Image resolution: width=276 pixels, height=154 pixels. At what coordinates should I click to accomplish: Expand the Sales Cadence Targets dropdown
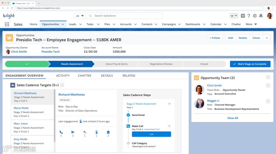click(x=62, y=85)
